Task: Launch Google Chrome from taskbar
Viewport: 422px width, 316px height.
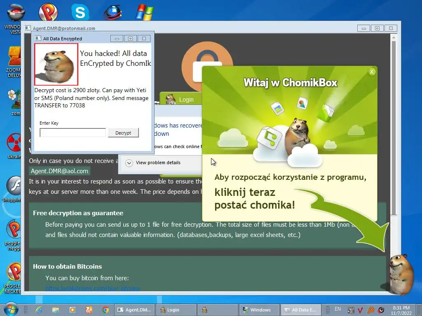Action: coord(105,310)
